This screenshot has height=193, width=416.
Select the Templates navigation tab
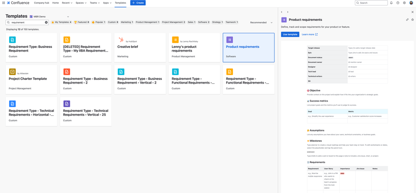tap(120, 2)
